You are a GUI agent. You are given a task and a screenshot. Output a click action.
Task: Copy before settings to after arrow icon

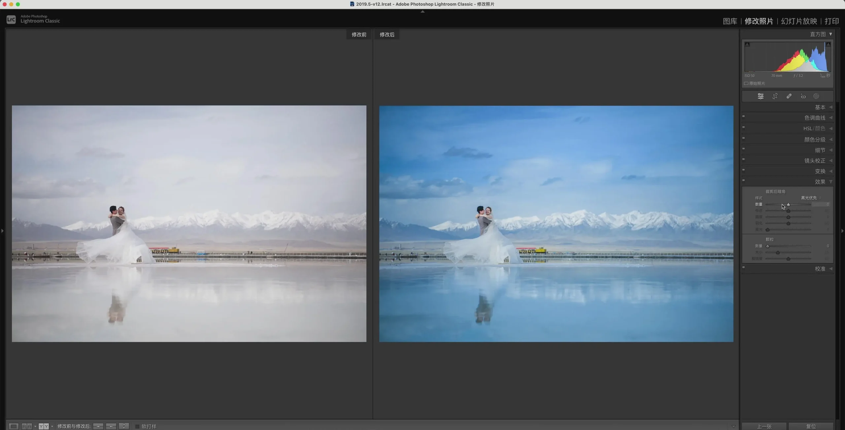pos(98,426)
